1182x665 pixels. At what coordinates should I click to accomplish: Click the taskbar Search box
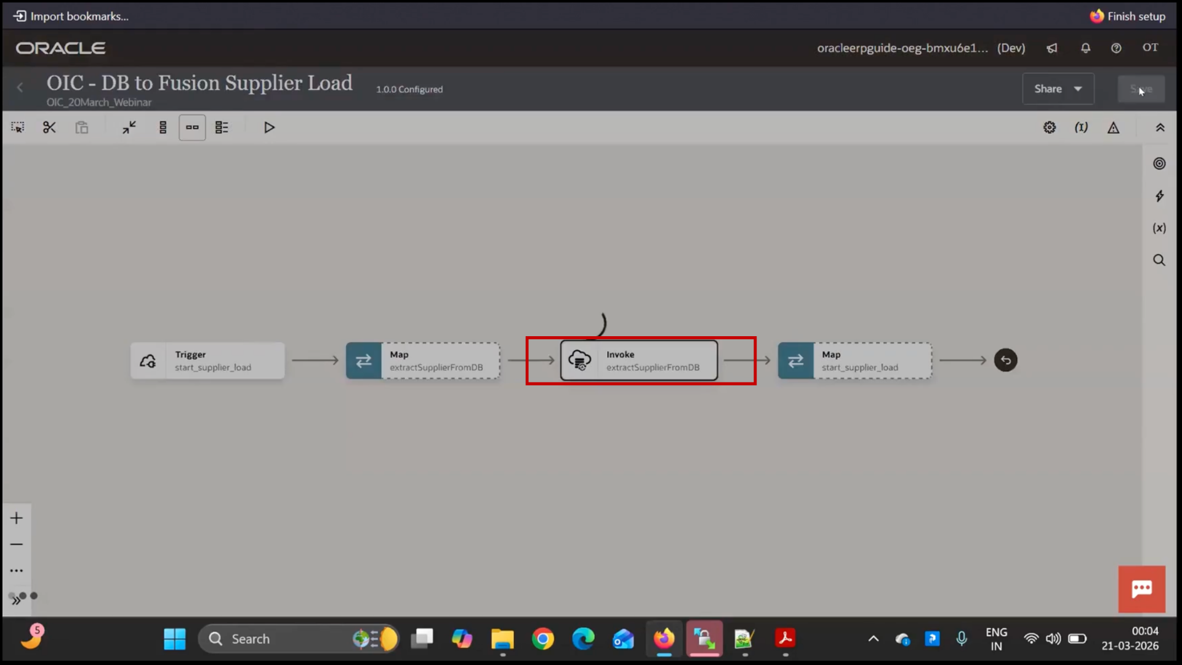[299, 639]
